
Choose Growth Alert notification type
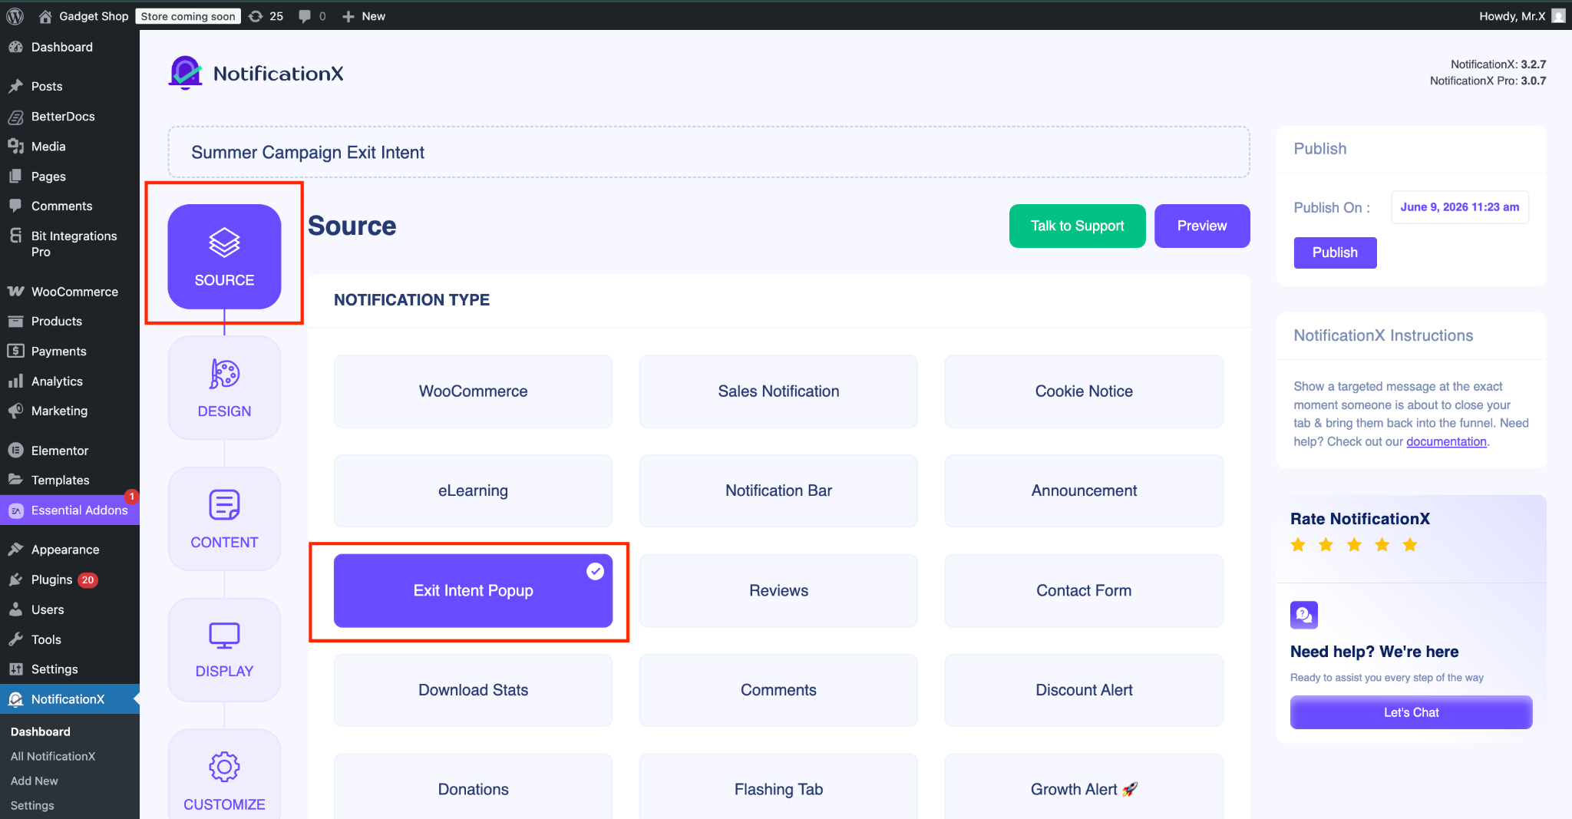(1084, 788)
